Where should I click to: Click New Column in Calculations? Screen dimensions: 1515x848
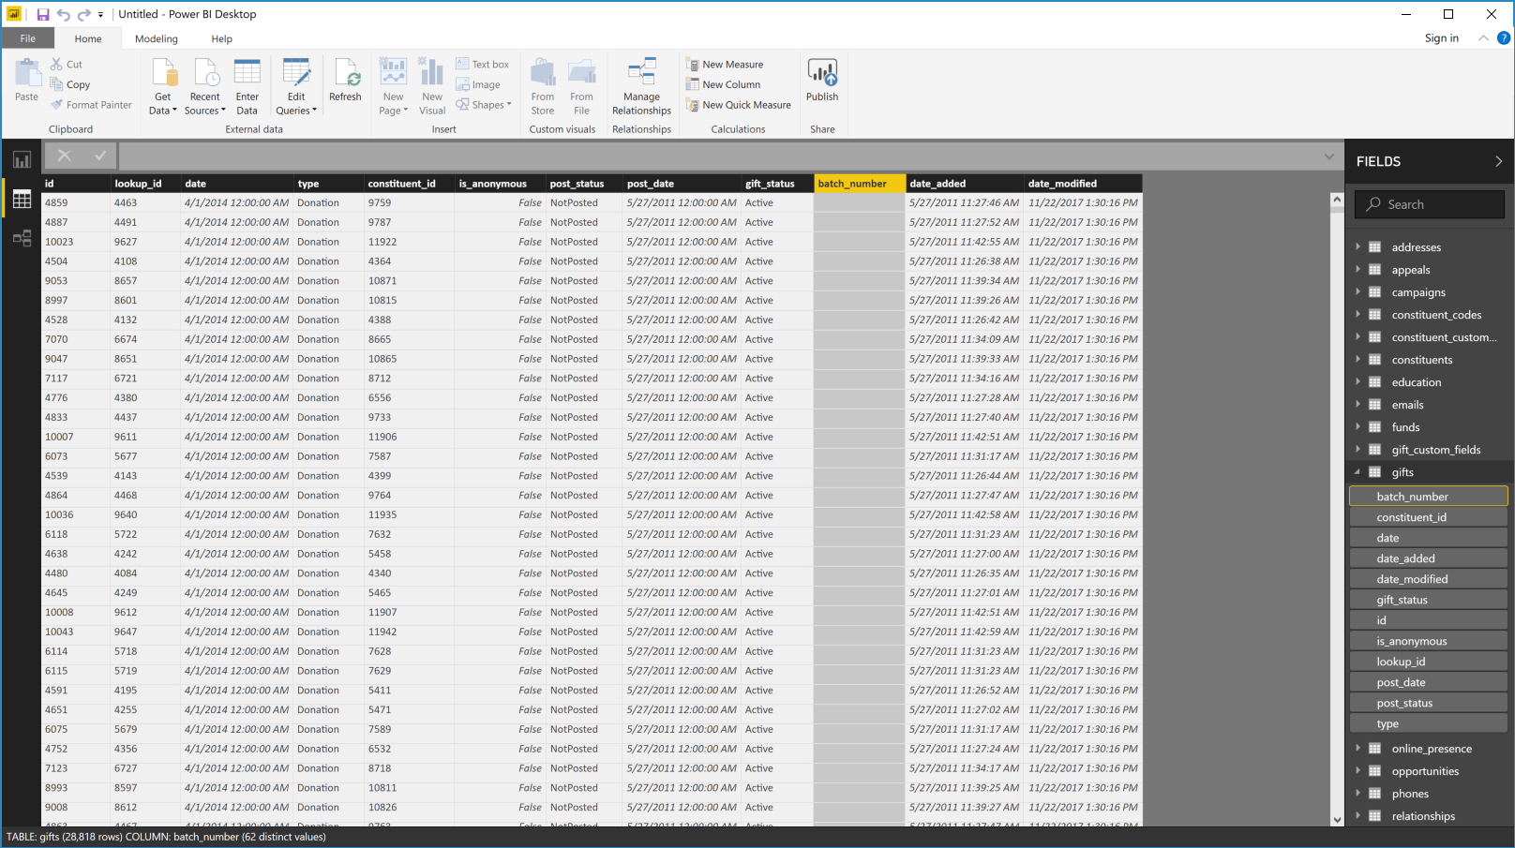pos(724,84)
